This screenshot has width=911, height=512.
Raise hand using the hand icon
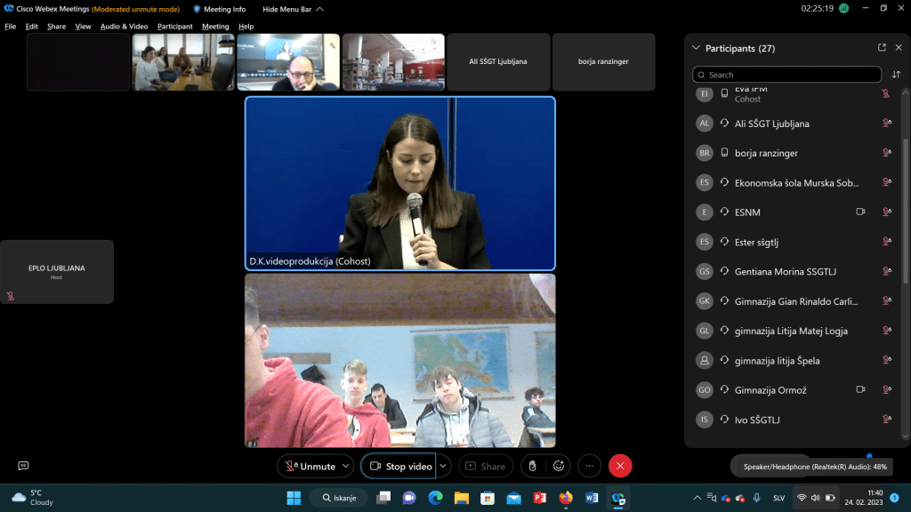click(532, 466)
